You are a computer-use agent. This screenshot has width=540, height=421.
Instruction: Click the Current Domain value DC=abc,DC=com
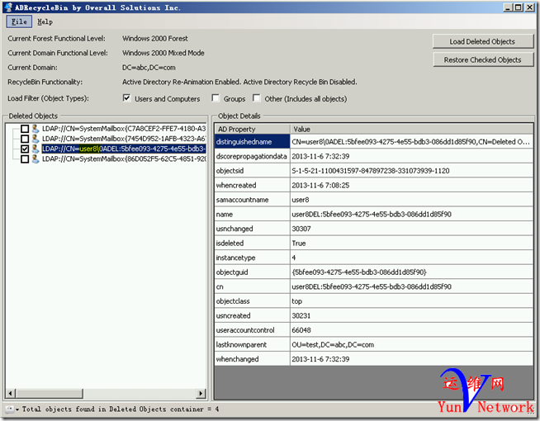[x=149, y=68]
